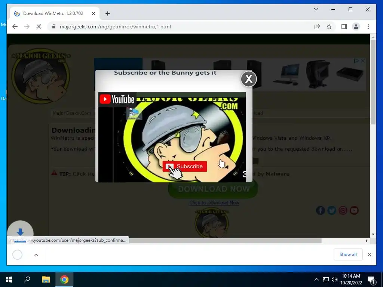Open browser side panel

344,27
